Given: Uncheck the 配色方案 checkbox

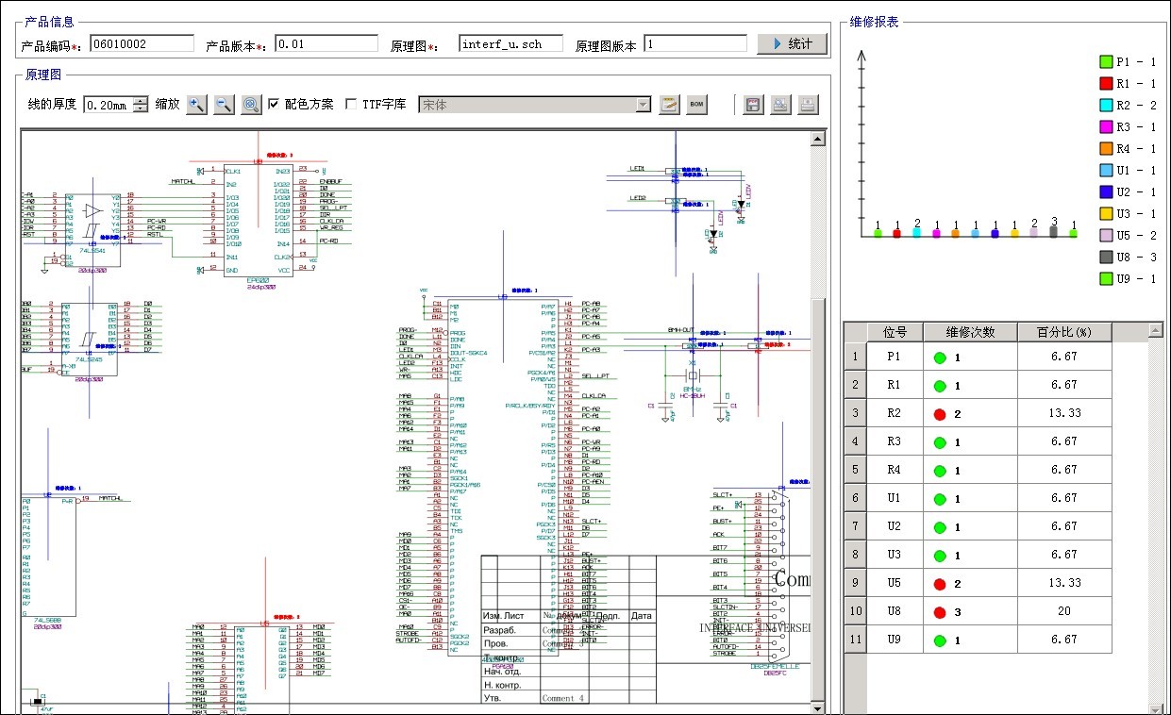Looking at the screenshot, I should point(274,105).
